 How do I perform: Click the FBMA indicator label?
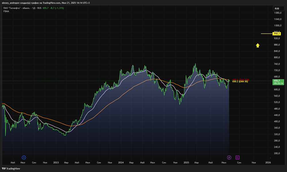pyautogui.click(x=6, y=11)
